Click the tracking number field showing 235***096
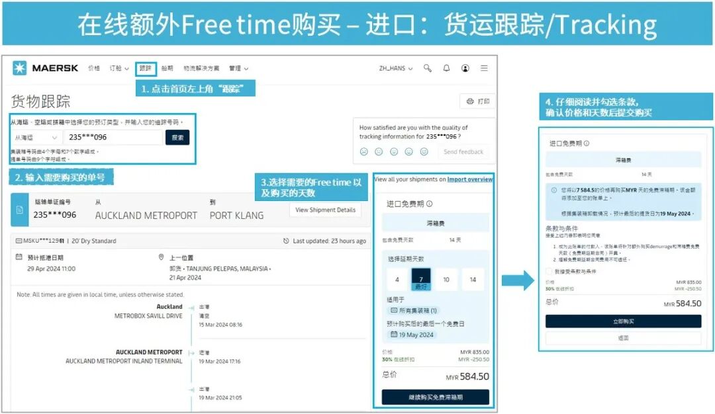This screenshot has height=414, width=715. tap(113, 138)
